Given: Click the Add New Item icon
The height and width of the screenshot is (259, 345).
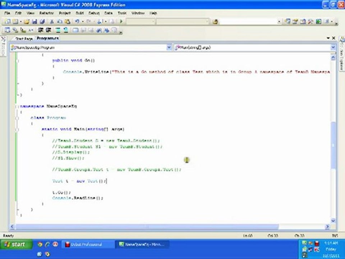Looking at the screenshot, I should 15,21.
